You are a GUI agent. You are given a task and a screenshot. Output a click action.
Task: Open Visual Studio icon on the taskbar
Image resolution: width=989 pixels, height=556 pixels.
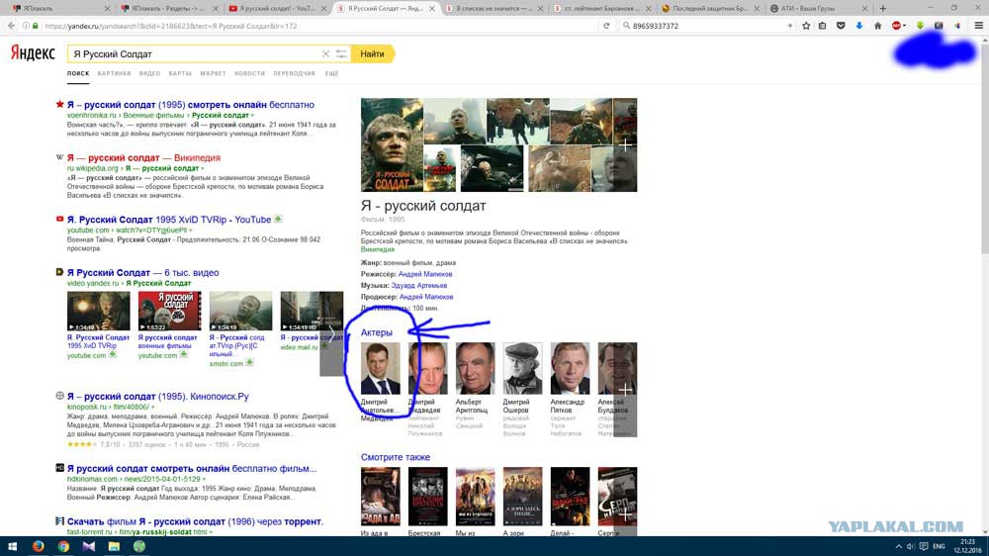(x=88, y=546)
